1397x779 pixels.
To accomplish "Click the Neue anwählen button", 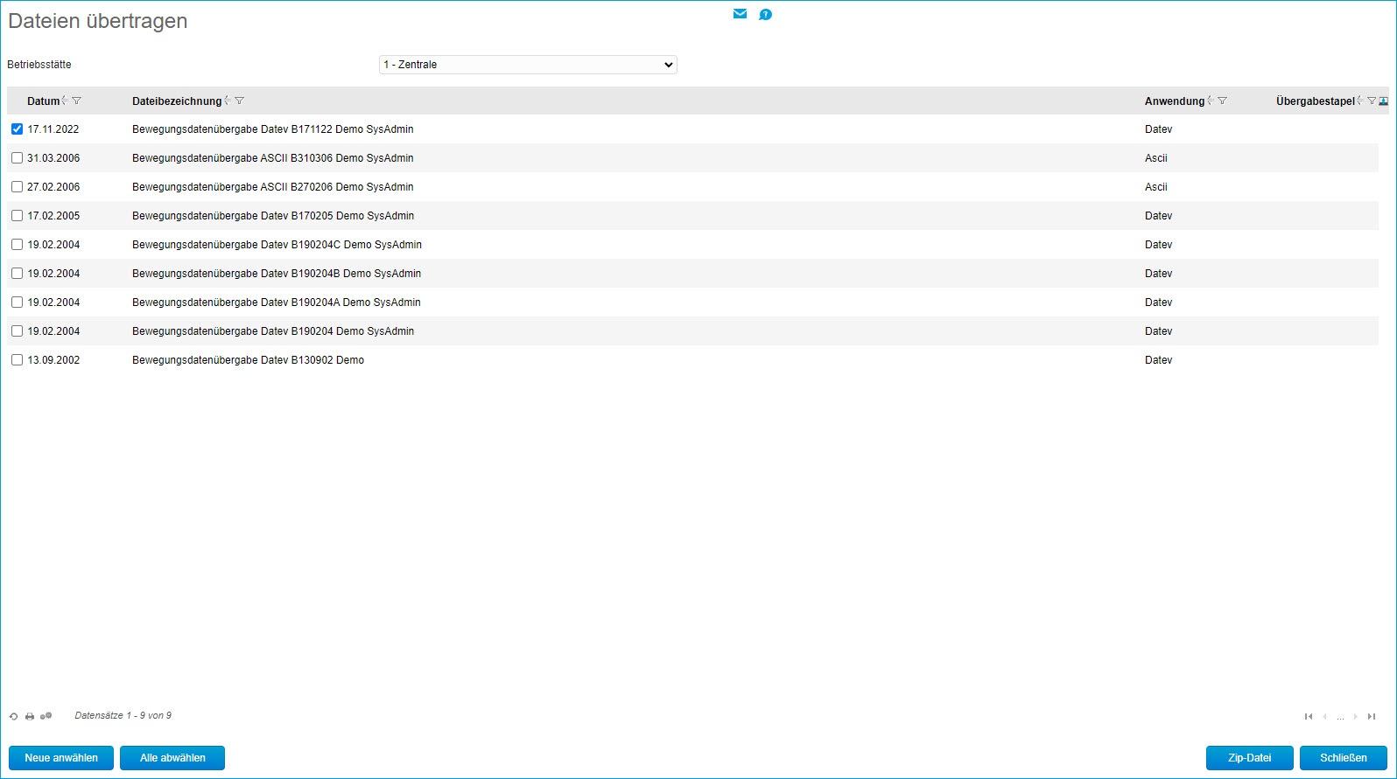I will [x=61, y=758].
